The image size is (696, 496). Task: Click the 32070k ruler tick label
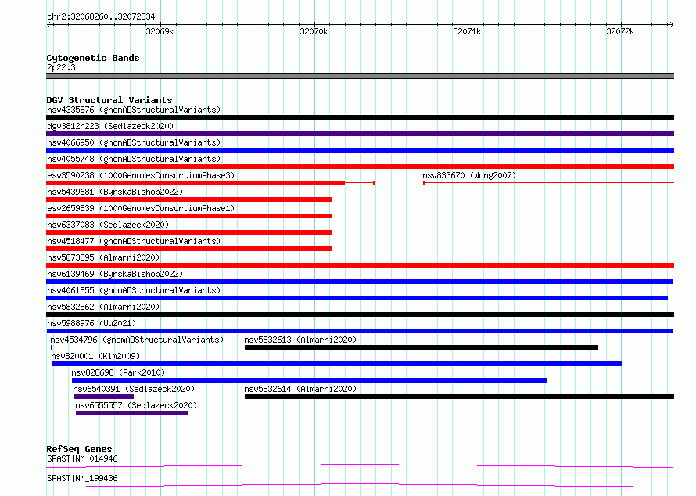tap(314, 31)
